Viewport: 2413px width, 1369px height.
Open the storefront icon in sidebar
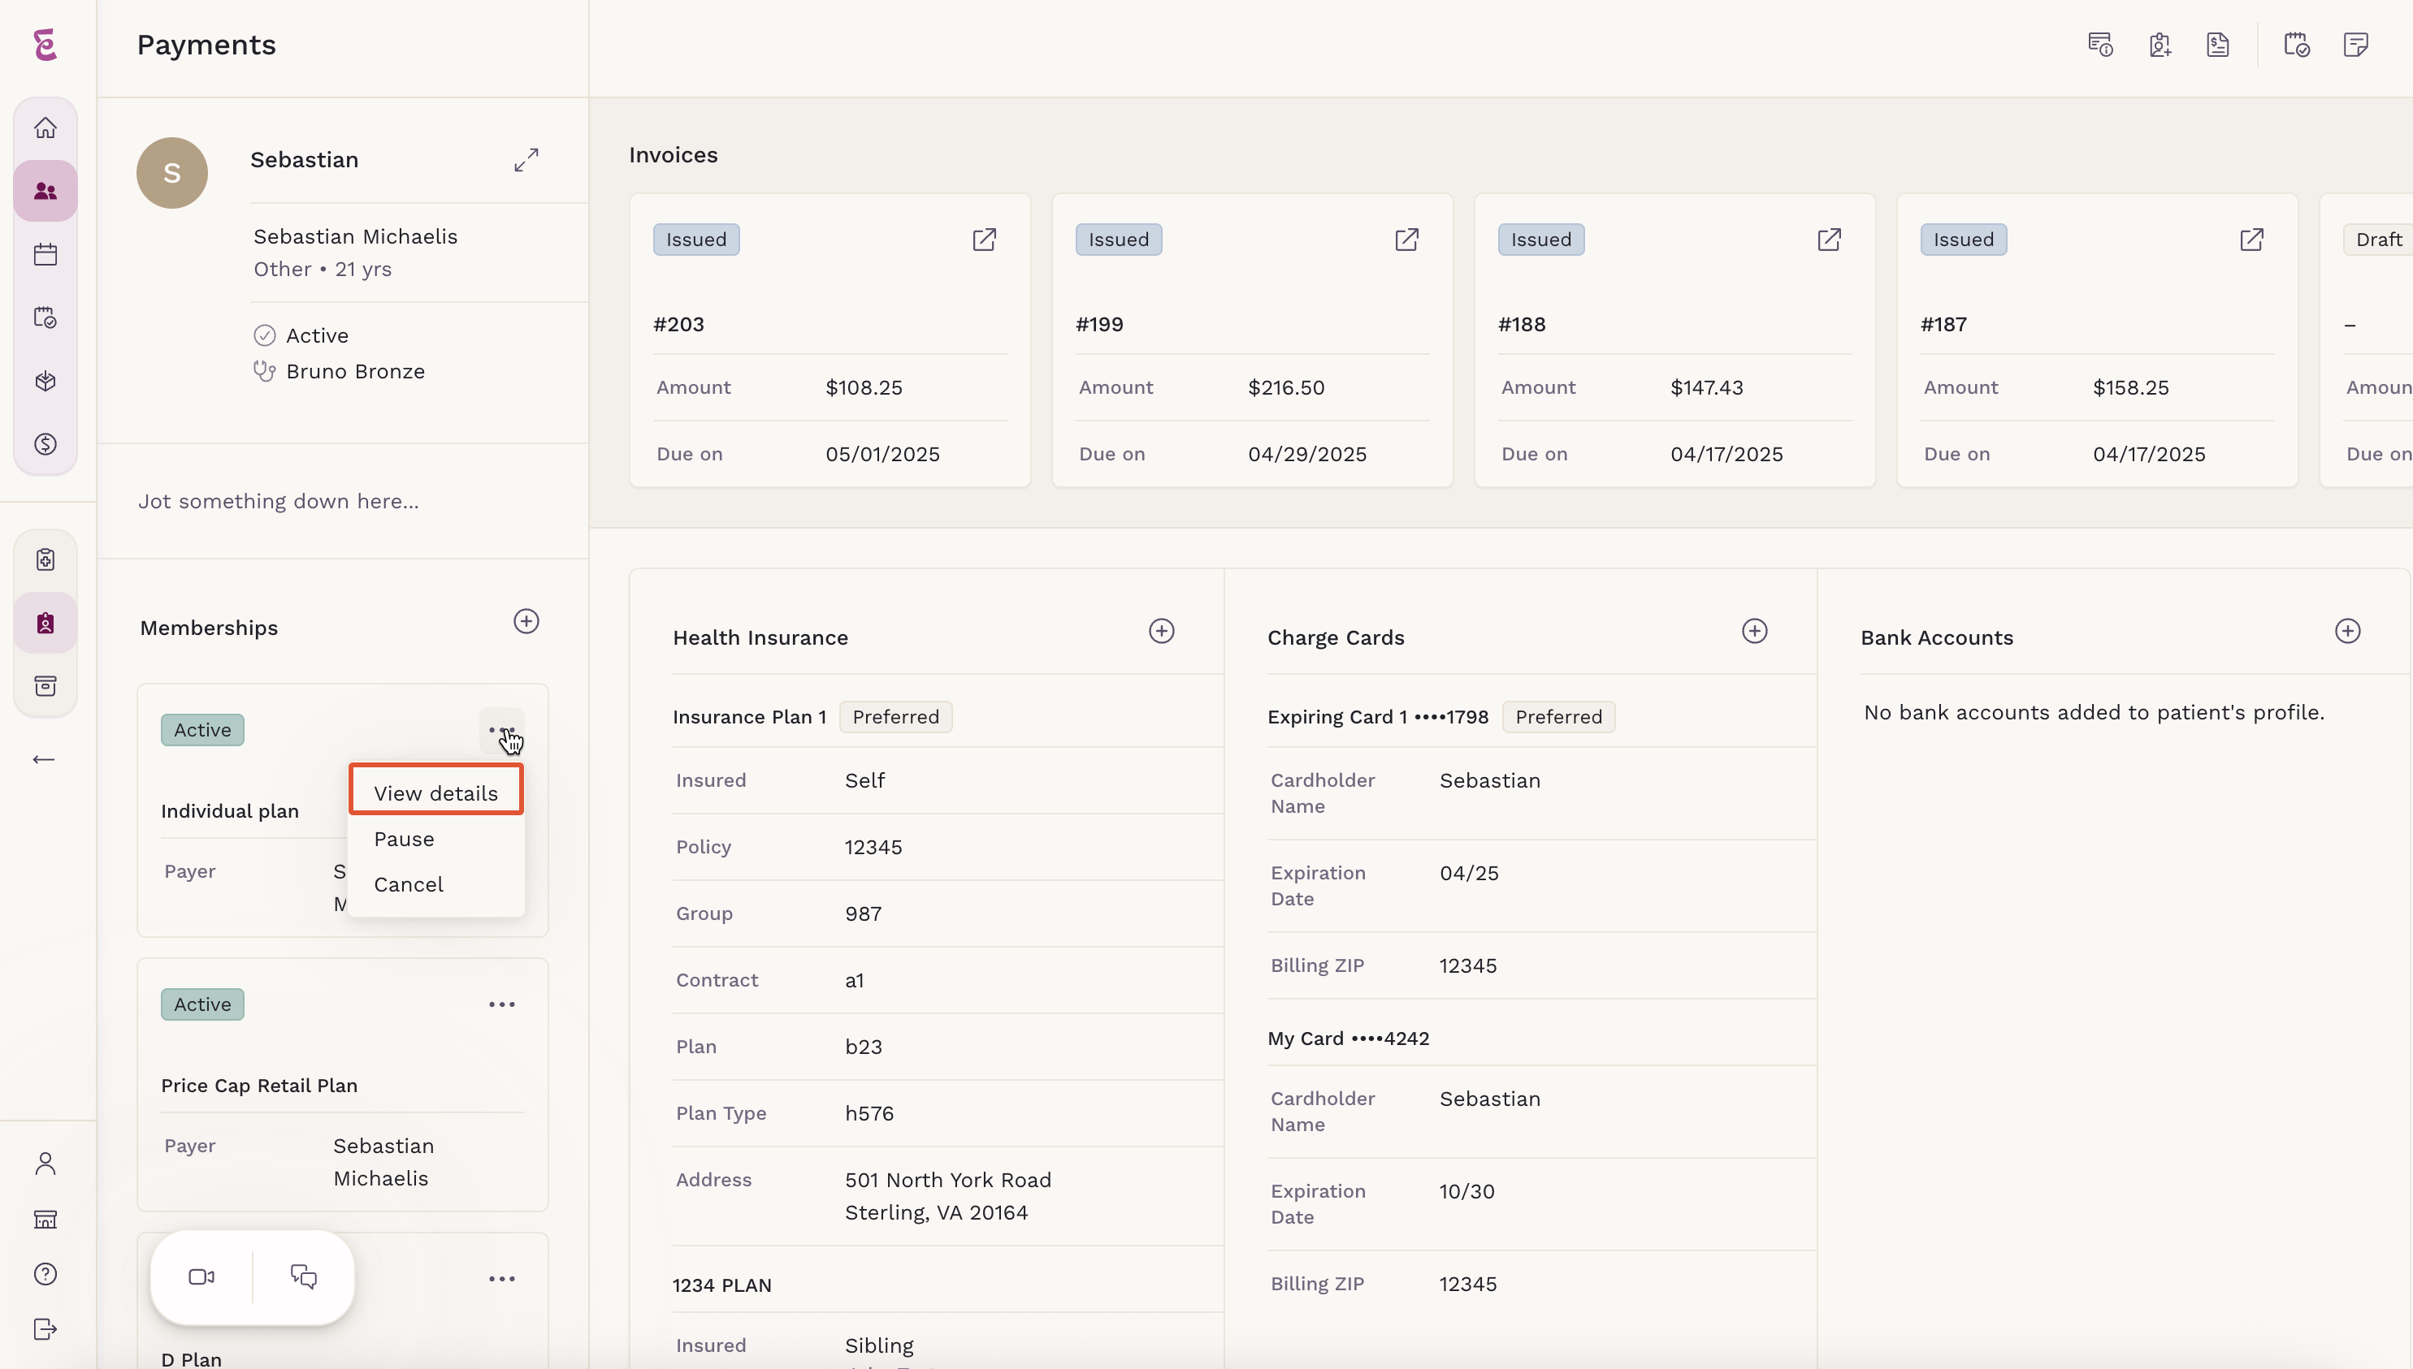45,1220
